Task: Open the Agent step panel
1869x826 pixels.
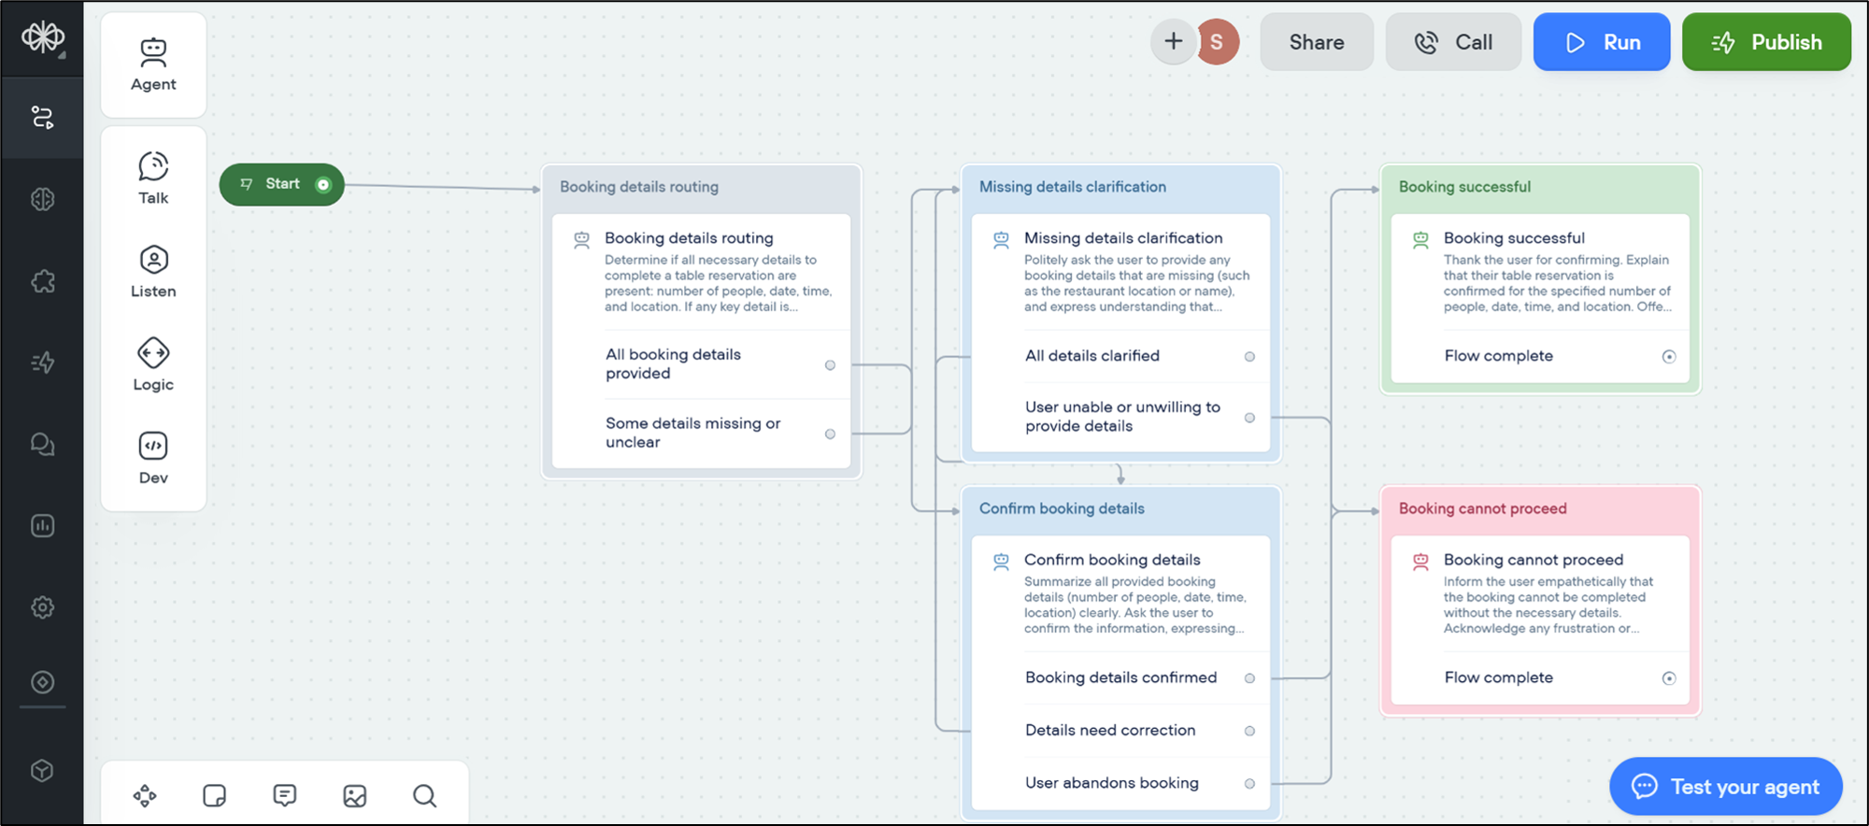Action: 153,64
